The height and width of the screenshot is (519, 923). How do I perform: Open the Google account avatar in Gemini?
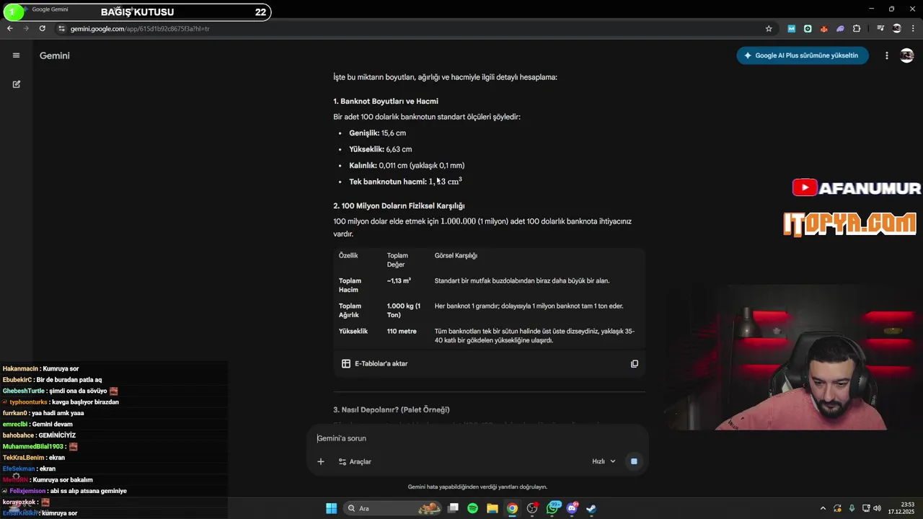pyautogui.click(x=907, y=56)
